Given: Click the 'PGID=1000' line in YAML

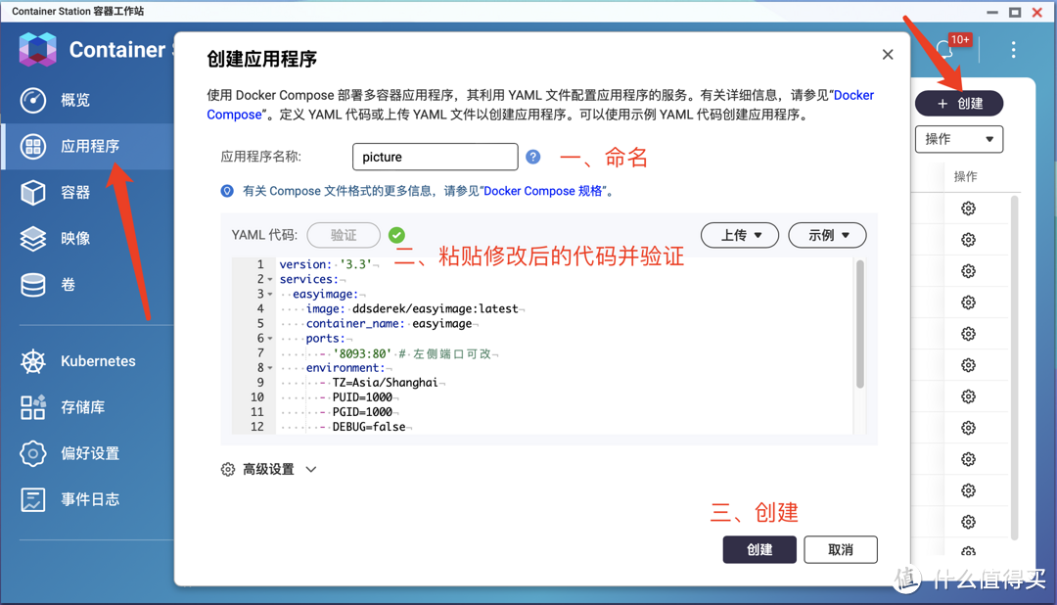Looking at the screenshot, I should 362,412.
